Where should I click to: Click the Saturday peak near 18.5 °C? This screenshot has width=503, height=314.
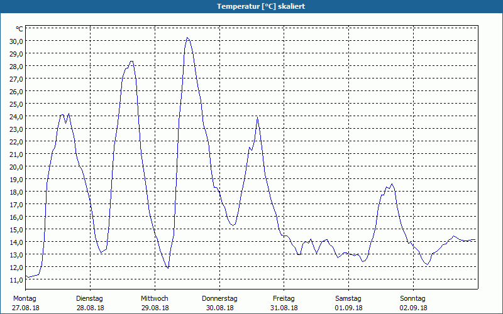pos(392,184)
